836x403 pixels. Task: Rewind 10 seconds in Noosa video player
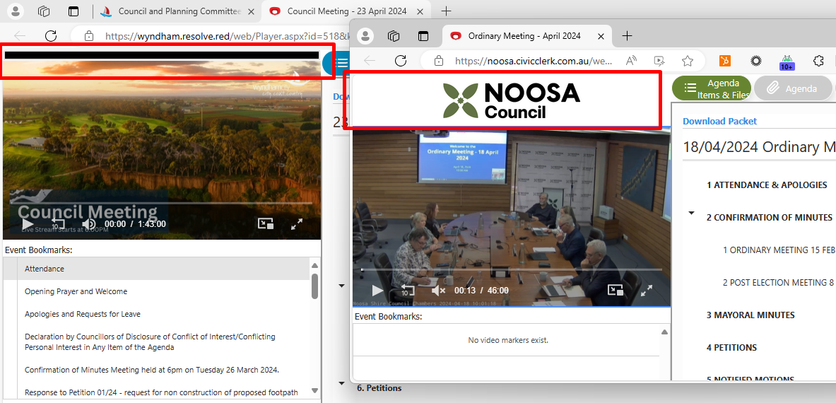click(408, 291)
